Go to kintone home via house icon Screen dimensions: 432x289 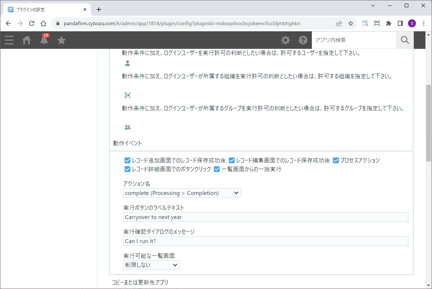click(27, 40)
